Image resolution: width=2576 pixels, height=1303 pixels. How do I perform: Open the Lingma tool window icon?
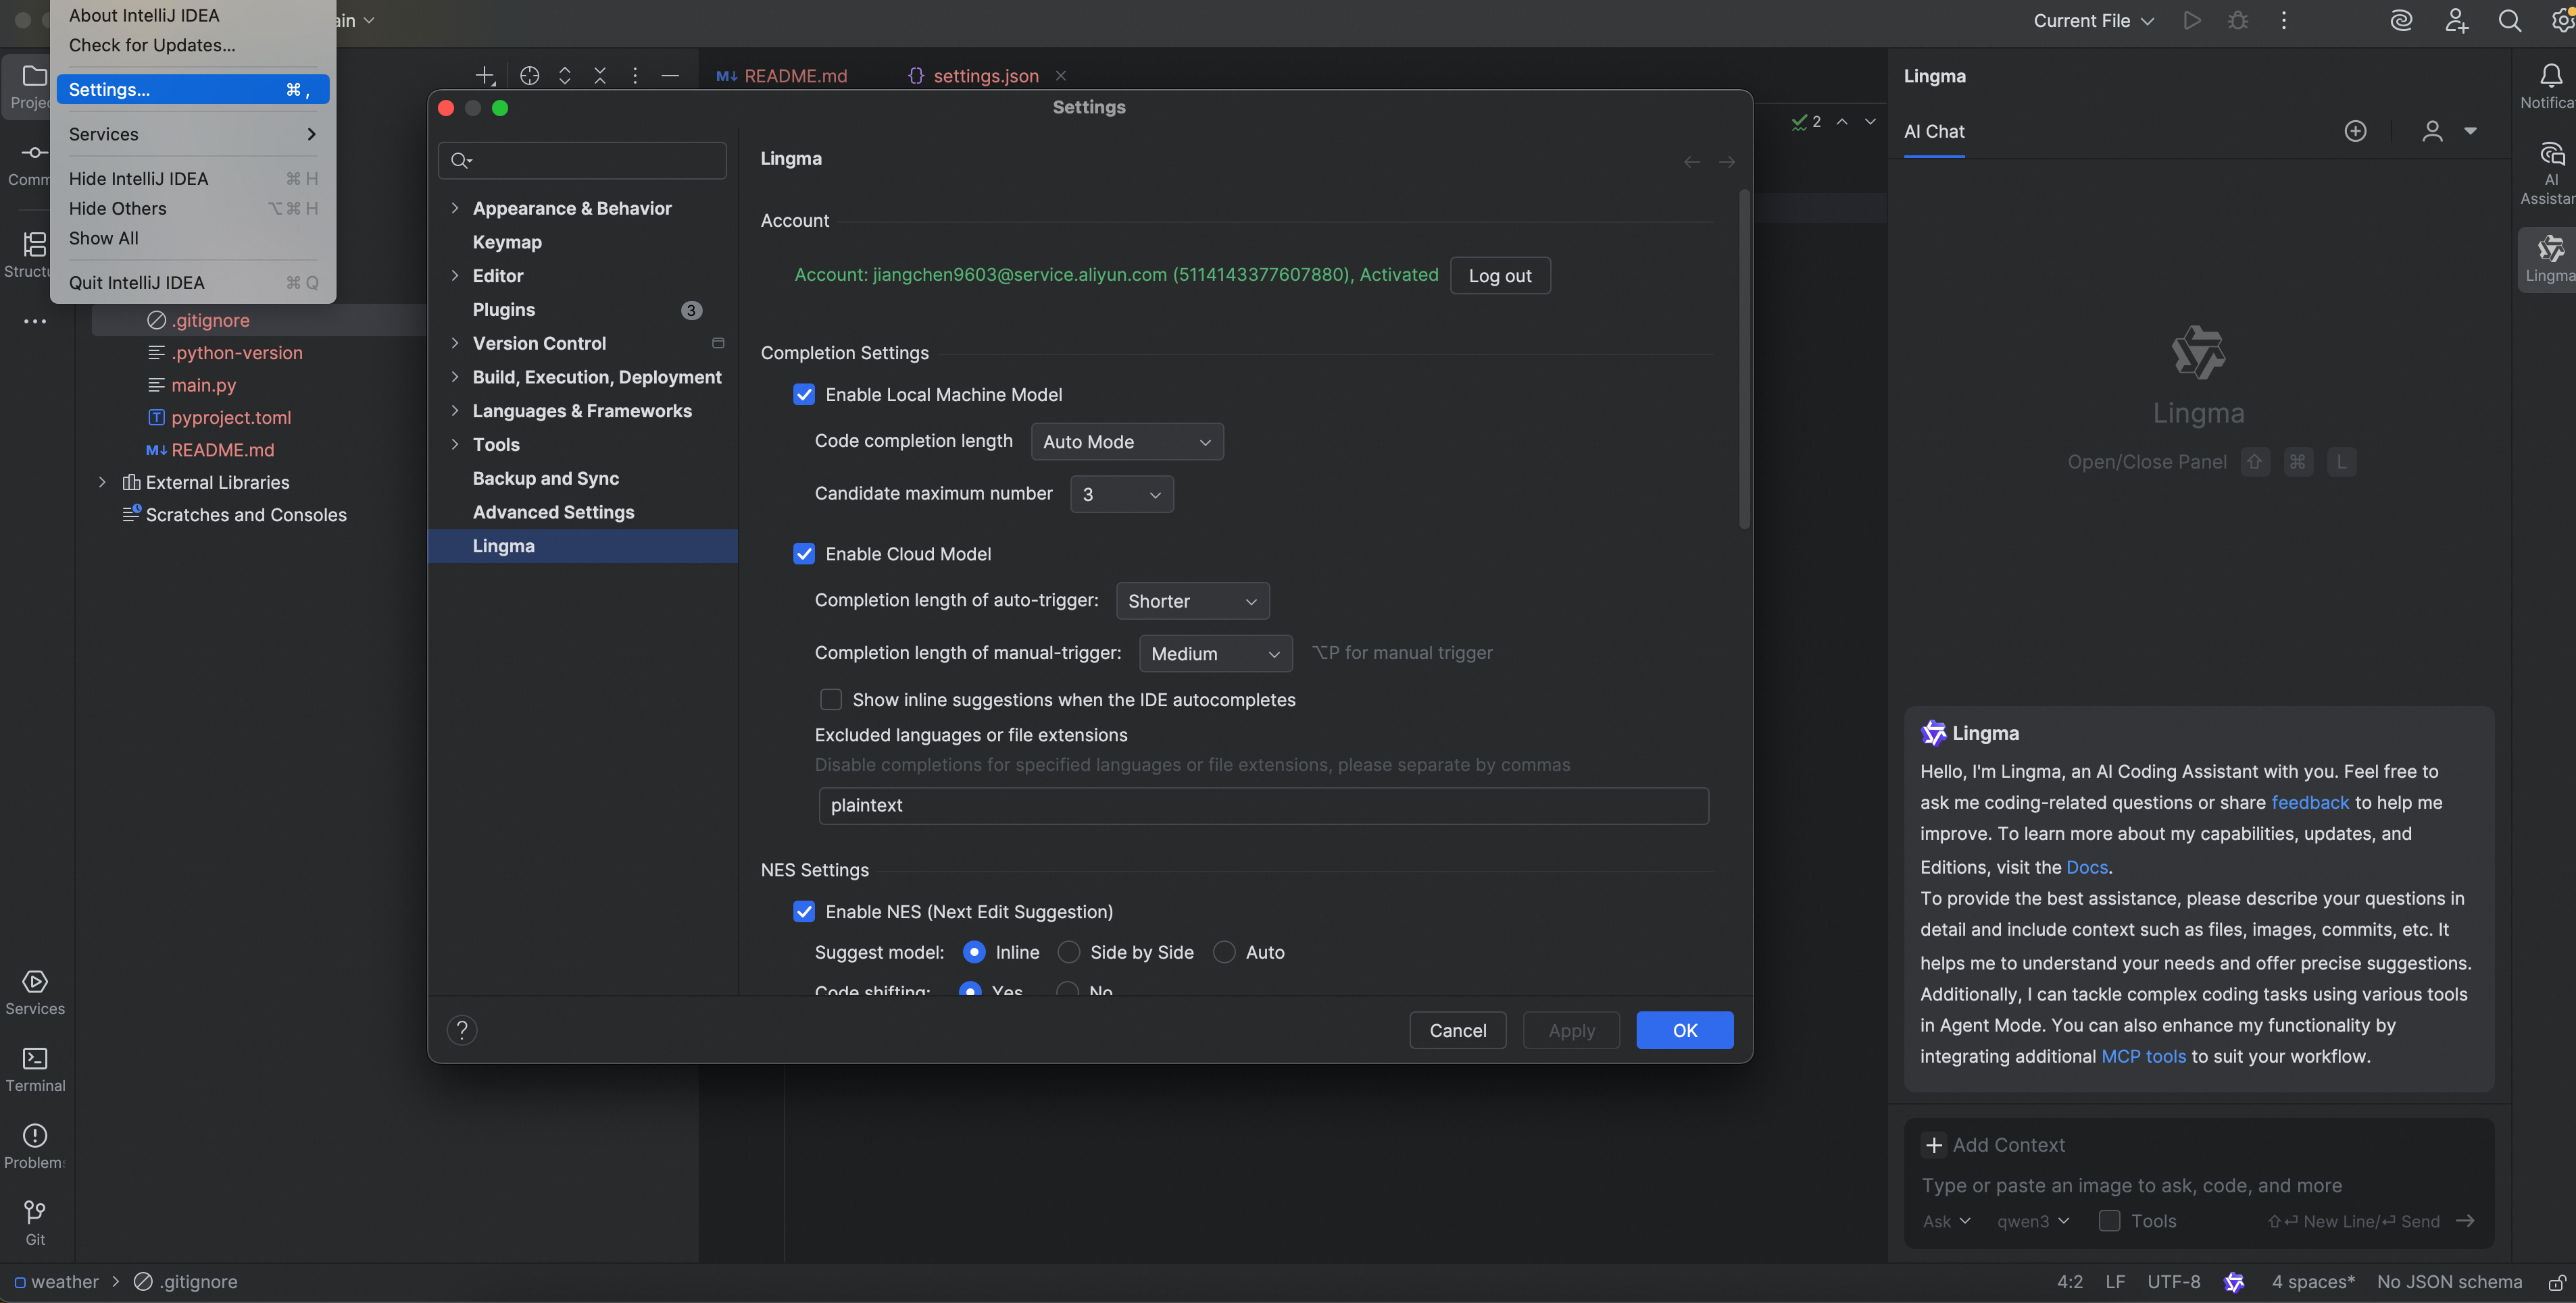[2550, 259]
